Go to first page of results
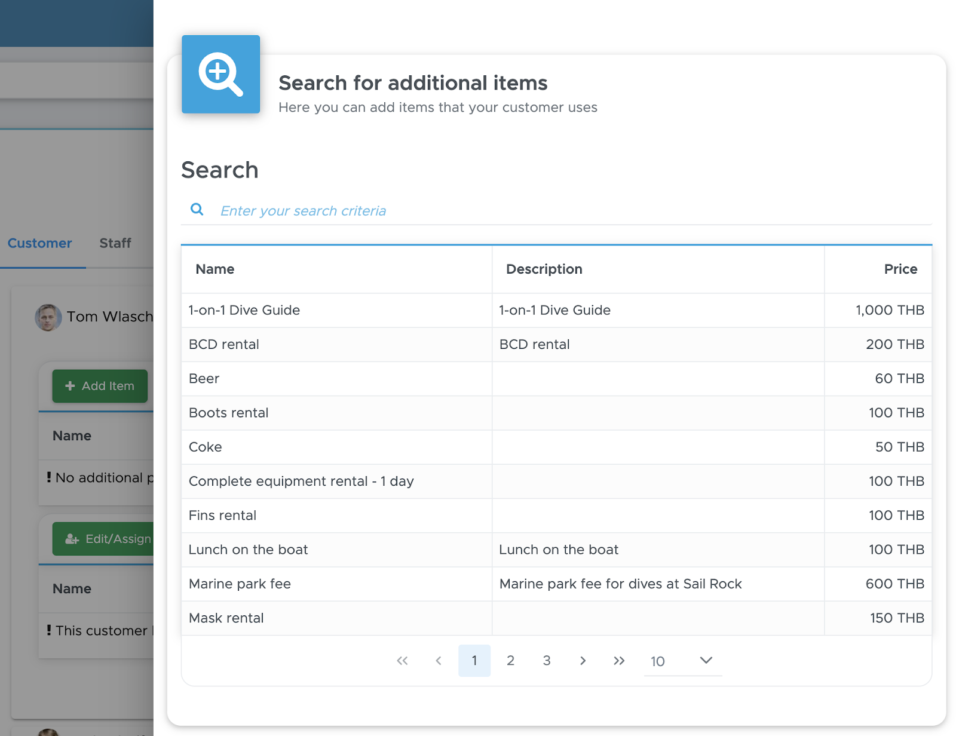 coord(402,661)
